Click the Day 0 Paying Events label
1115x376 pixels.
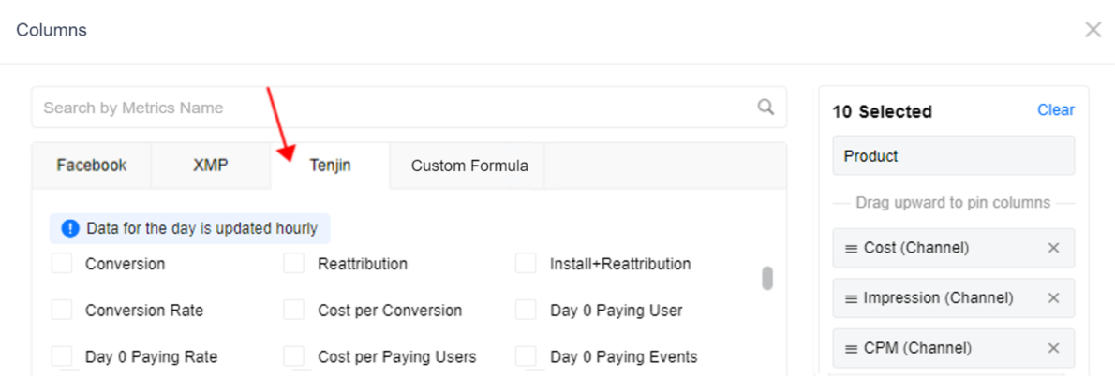624,357
